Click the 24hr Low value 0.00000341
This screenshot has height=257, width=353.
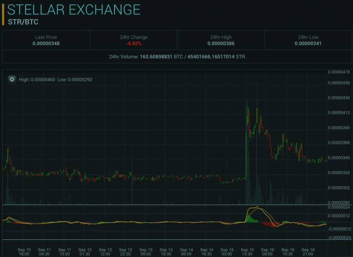(308, 44)
